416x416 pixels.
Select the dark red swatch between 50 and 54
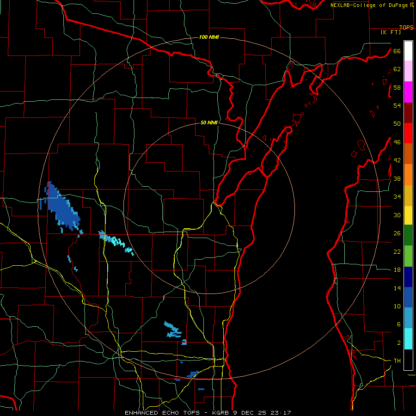(408, 113)
